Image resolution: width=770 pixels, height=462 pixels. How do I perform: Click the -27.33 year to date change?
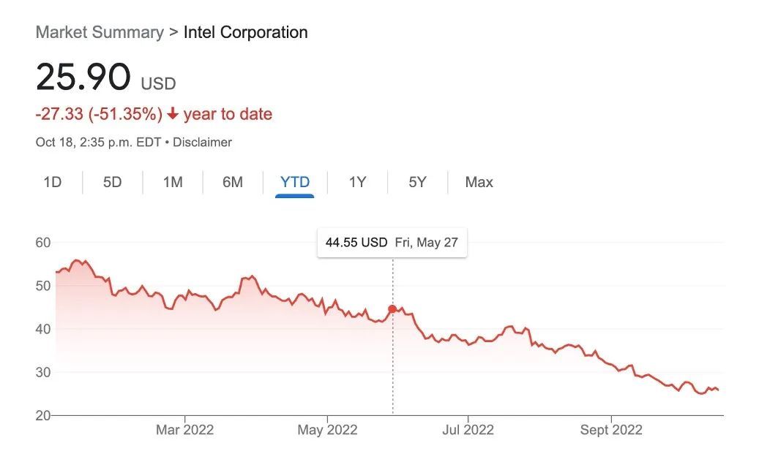pos(154,114)
